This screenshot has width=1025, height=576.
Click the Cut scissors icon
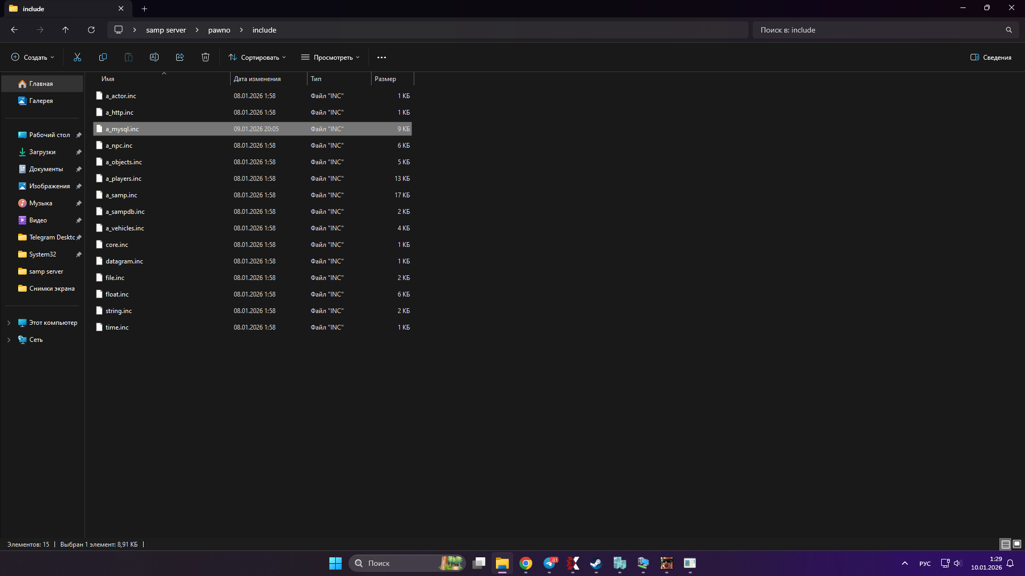coord(77,57)
